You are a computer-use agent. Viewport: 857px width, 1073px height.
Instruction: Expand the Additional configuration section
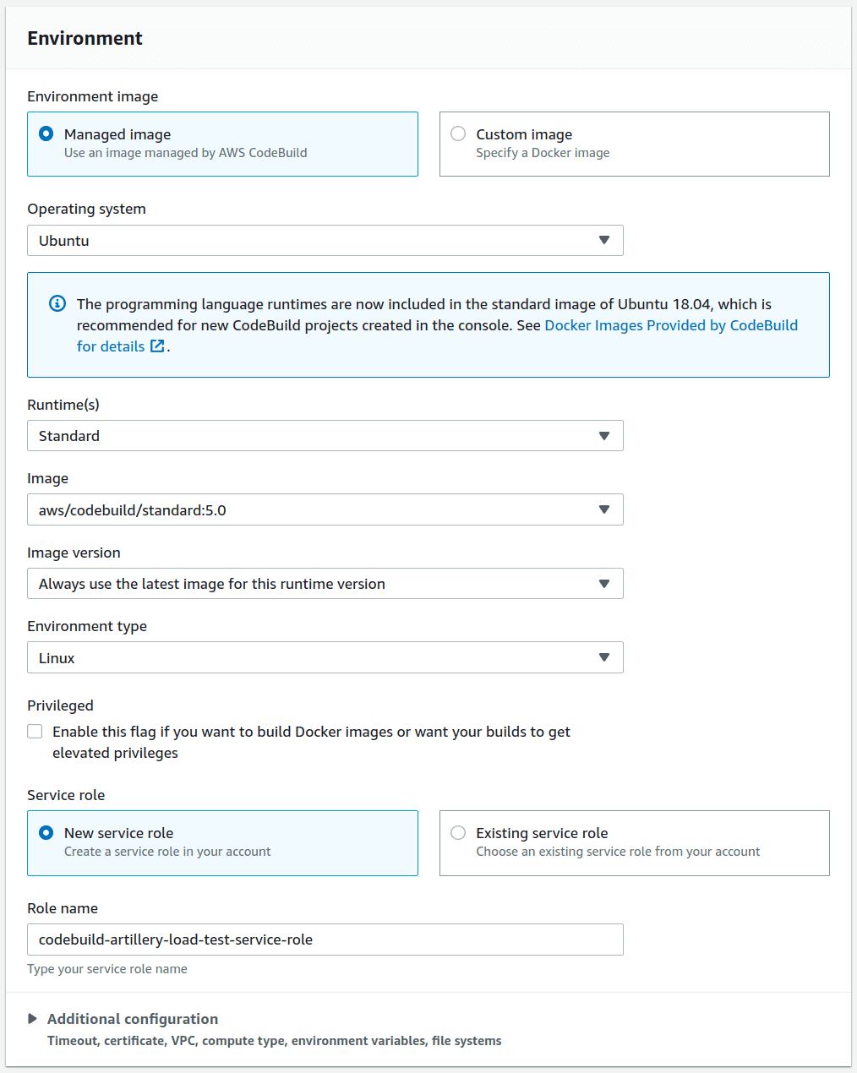click(132, 1018)
